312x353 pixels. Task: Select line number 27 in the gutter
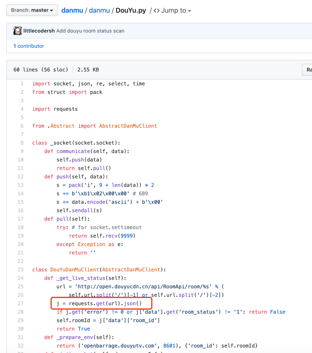tap(21, 304)
